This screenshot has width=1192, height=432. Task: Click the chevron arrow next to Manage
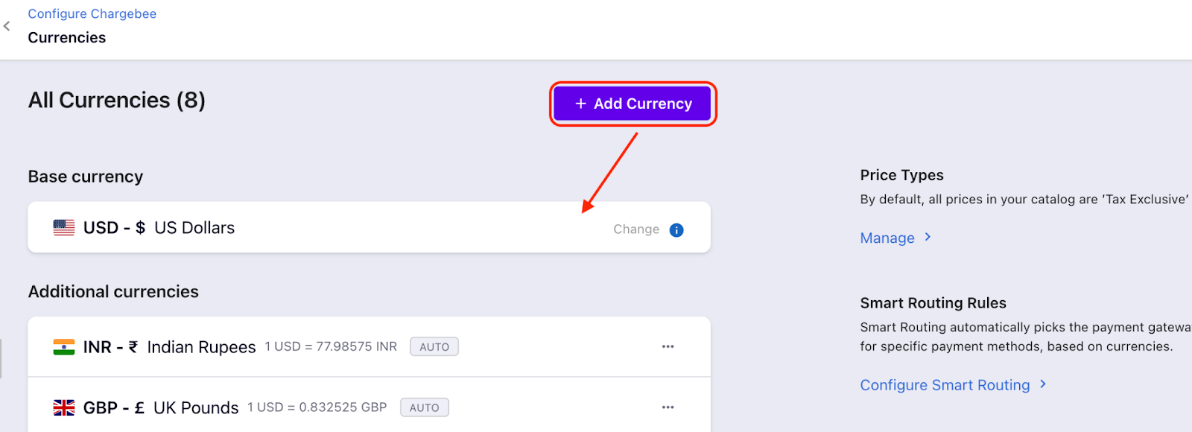tap(928, 237)
